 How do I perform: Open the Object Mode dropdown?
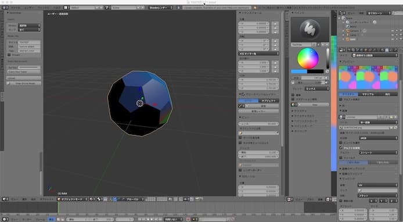pyautogui.click(x=72, y=199)
